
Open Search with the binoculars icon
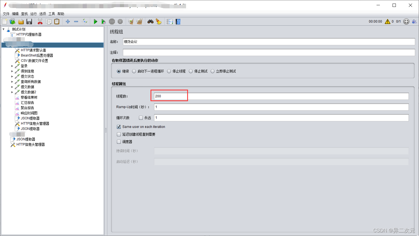pyautogui.click(x=151, y=22)
